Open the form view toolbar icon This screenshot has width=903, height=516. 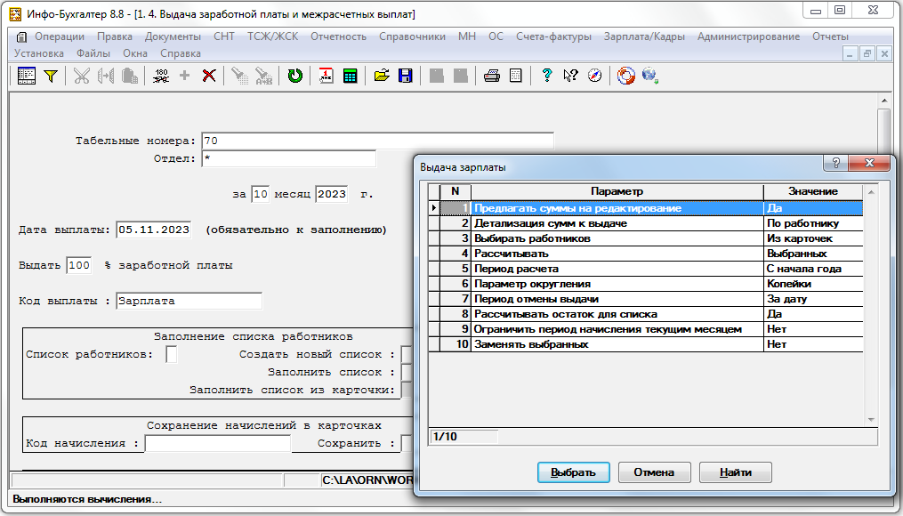[x=27, y=76]
